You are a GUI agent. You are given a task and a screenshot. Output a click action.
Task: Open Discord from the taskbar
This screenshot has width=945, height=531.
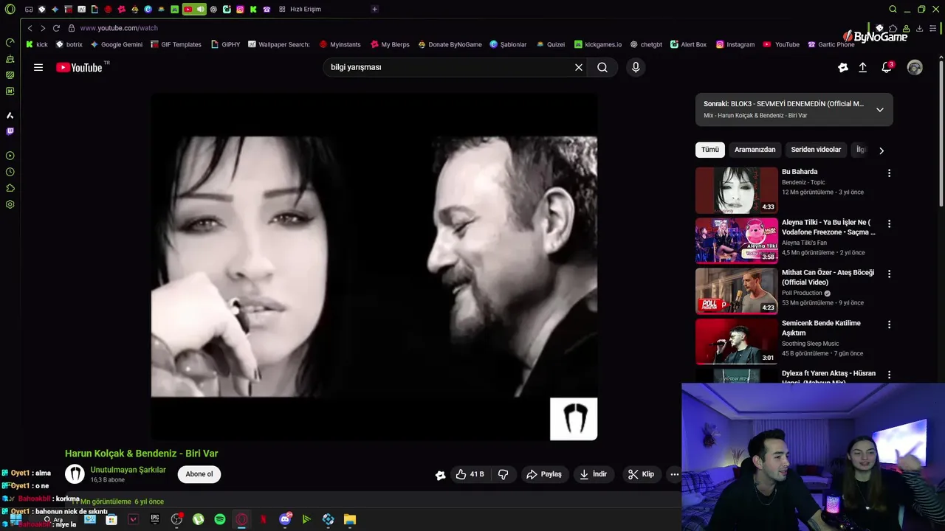[285, 519]
